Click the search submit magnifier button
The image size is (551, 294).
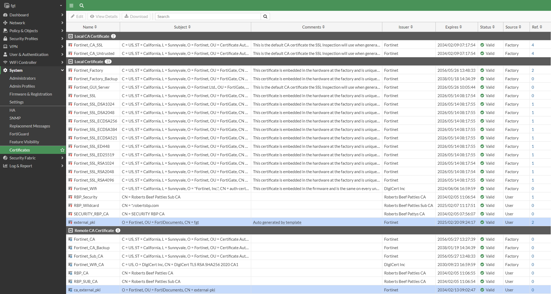tap(265, 16)
